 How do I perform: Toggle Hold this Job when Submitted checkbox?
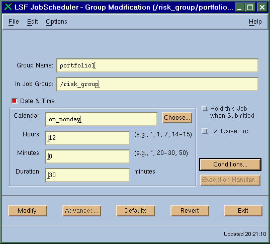pos(205,108)
